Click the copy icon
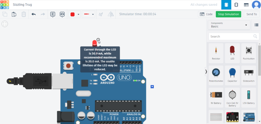The height and width of the screenshot is (124, 261). [5, 14]
